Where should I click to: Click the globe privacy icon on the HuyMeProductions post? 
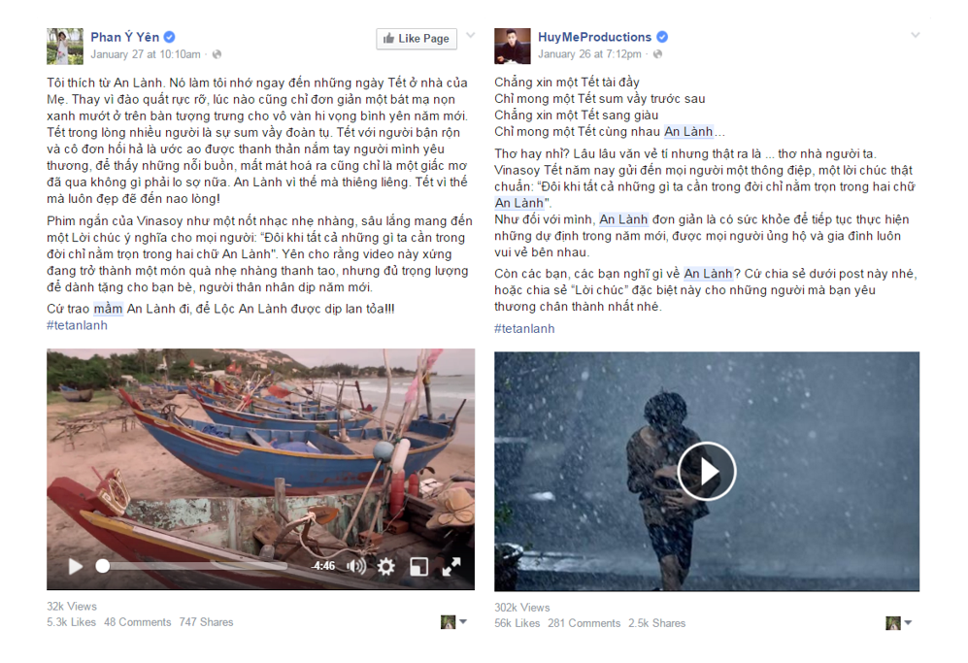click(657, 54)
